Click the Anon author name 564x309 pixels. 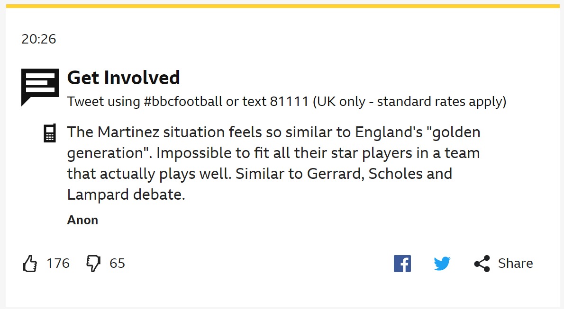tap(82, 220)
